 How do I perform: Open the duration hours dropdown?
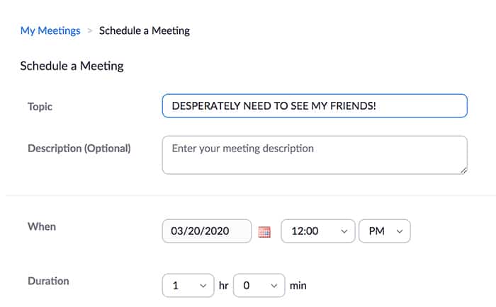click(x=188, y=286)
